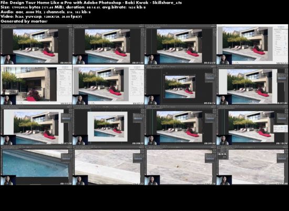Open the last thumbnail in the second row
Viewport: 289px width, 211px height.
(x=252, y=85)
